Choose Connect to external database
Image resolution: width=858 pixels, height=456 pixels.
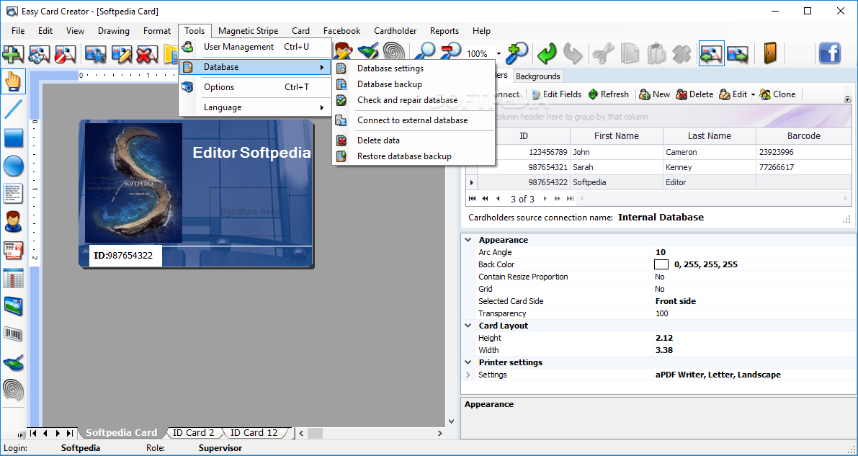click(413, 120)
